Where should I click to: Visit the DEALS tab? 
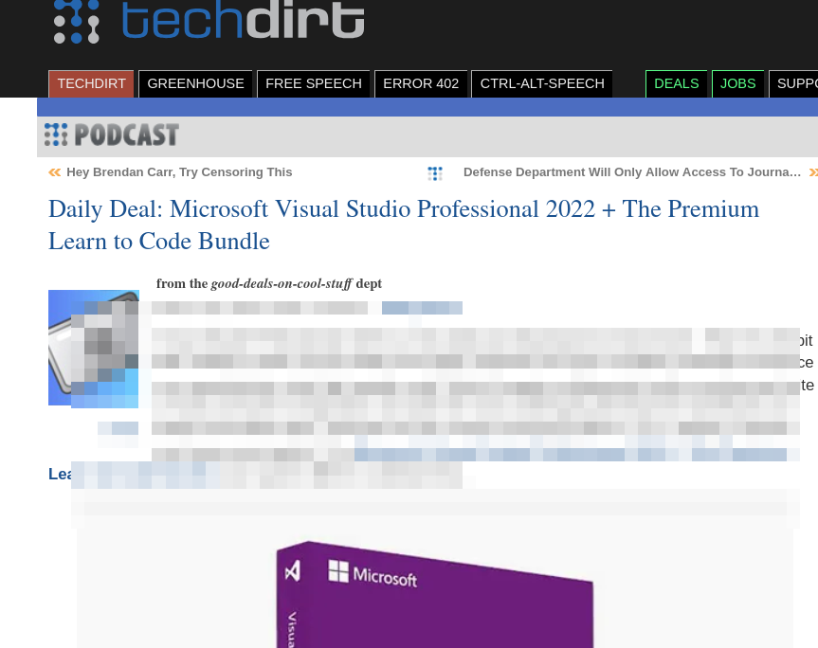pos(676,83)
